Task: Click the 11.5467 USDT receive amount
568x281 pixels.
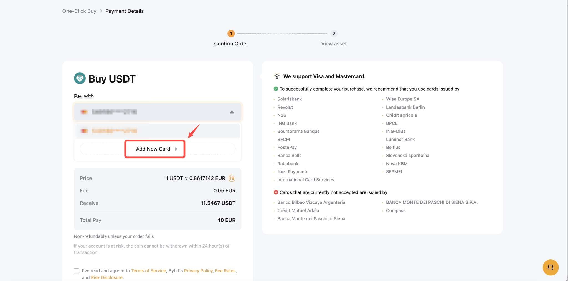Action: 218,203
